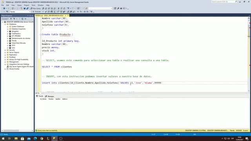
Task: Open the Database Engine Query icon
Action: (x=43, y=8)
